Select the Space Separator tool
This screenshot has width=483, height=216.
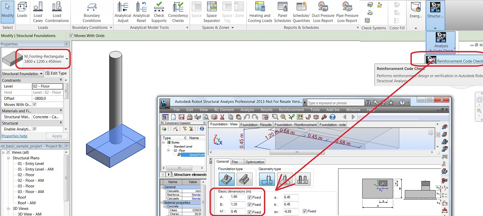click(211, 12)
